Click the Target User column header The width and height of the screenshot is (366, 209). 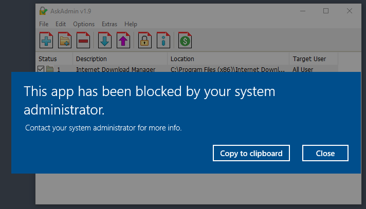(x=309, y=59)
